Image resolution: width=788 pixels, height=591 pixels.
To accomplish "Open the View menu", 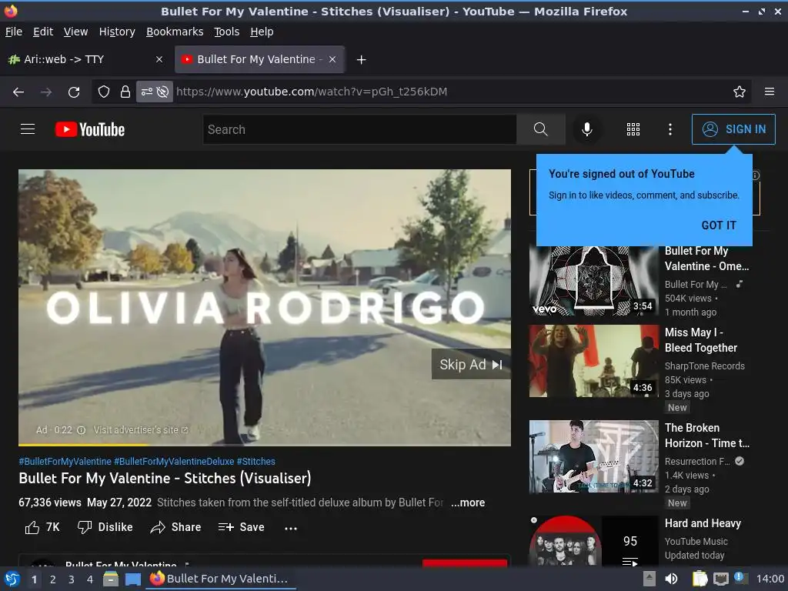I will (x=75, y=32).
